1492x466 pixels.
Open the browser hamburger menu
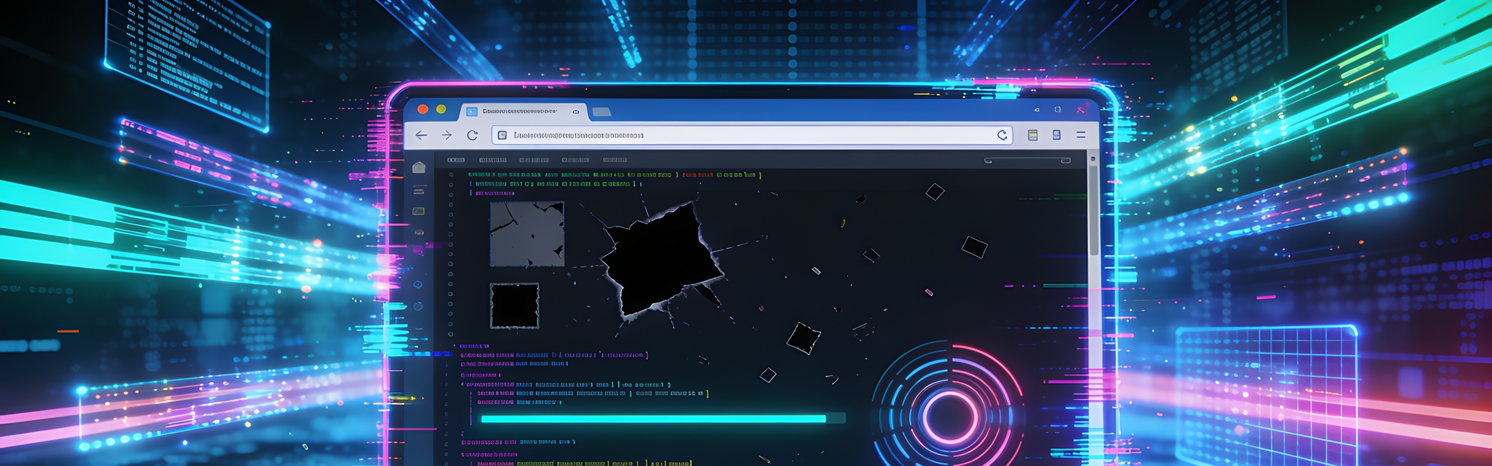(1081, 135)
